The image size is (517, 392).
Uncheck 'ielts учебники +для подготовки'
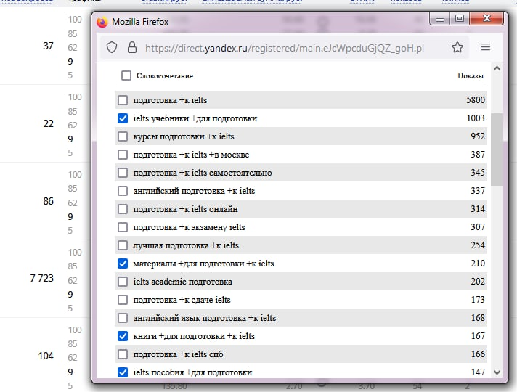pos(123,118)
